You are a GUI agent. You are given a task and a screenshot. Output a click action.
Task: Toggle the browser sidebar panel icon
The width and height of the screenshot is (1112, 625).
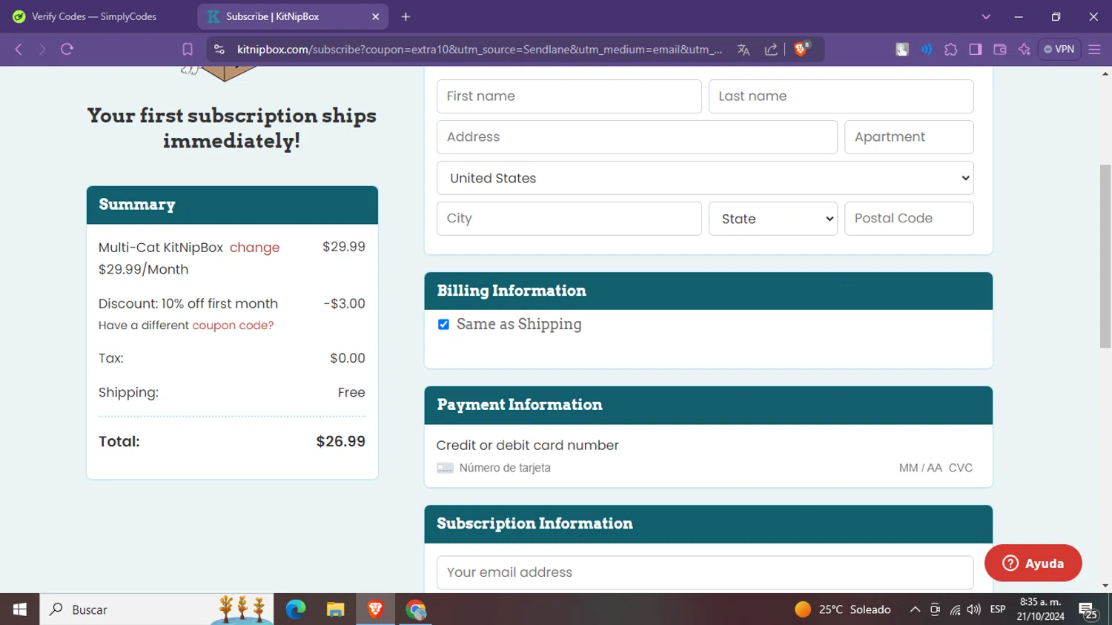click(x=976, y=49)
